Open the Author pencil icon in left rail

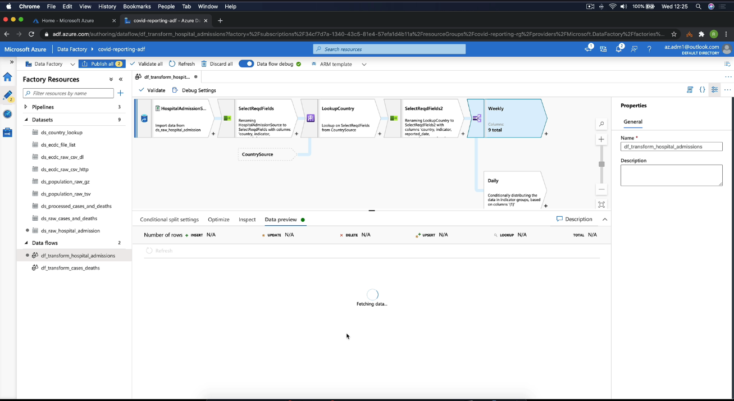pyautogui.click(x=7, y=95)
